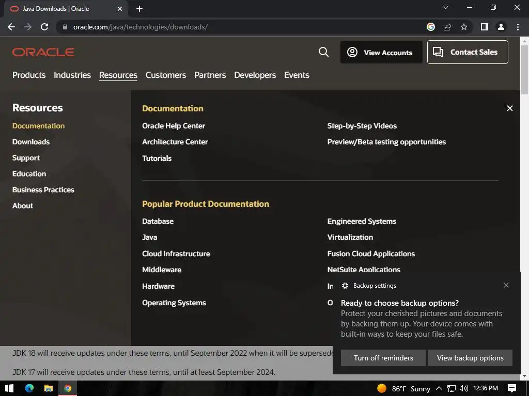
Task: Open a new browser tab
Action: 139,9
